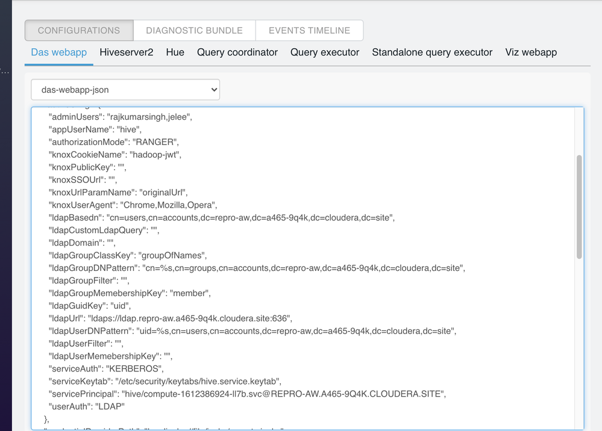The image size is (602, 431).
Task: Click the ldapUrl line in the JSON
Action: pyautogui.click(x=170, y=318)
